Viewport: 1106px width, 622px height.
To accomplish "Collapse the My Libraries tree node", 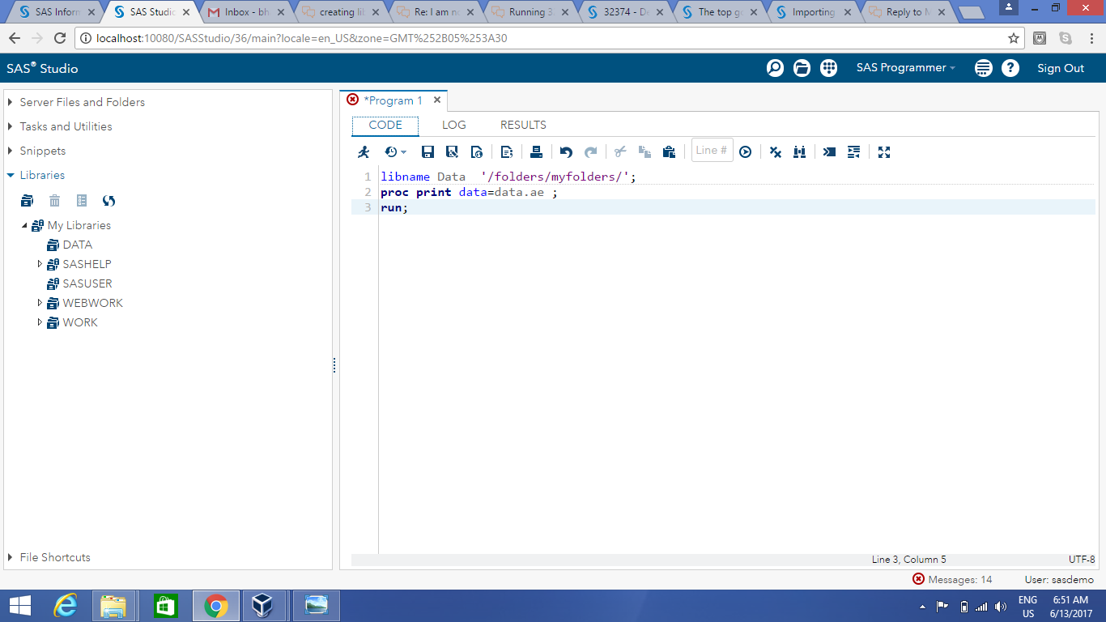I will (x=24, y=225).
